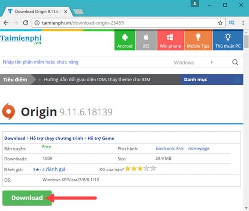Viewport: 249px width, 211px height.
Task: Open the Electronic Arts publisher link
Action: (170, 148)
